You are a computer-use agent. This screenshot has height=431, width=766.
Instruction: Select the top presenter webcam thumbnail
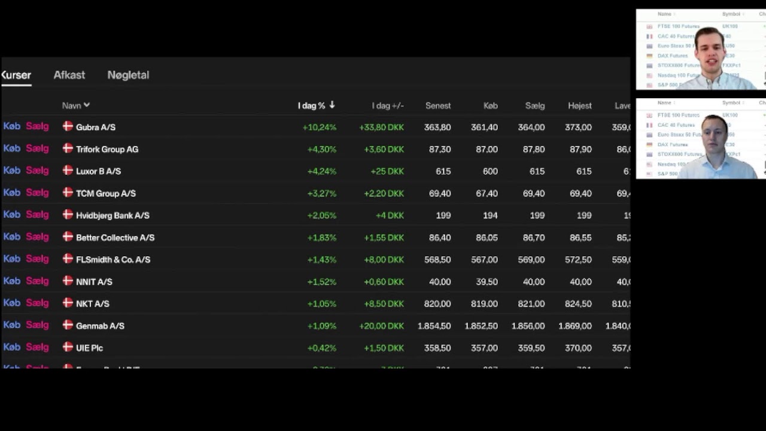[701, 50]
